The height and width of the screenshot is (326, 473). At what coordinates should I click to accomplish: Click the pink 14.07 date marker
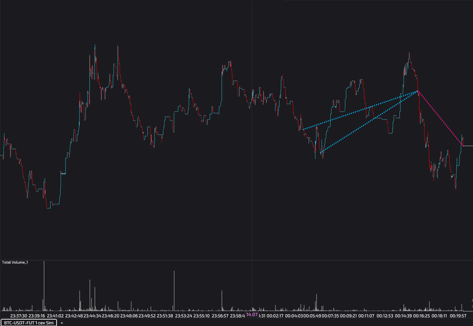[252, 315]
